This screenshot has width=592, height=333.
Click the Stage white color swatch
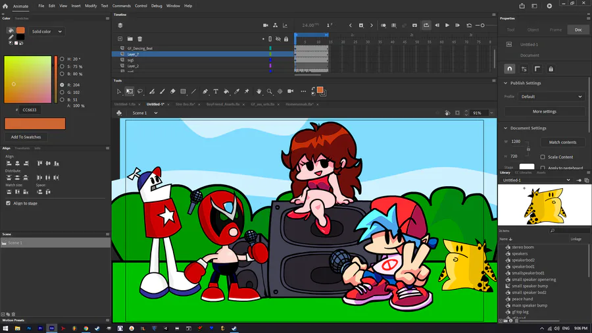[x=527, y=166]
